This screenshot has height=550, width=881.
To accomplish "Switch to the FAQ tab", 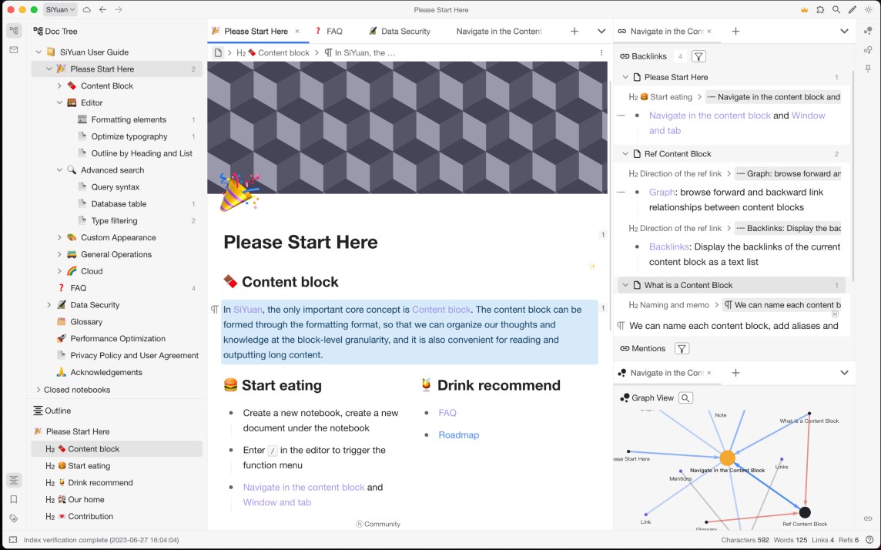I will [334, 32].
